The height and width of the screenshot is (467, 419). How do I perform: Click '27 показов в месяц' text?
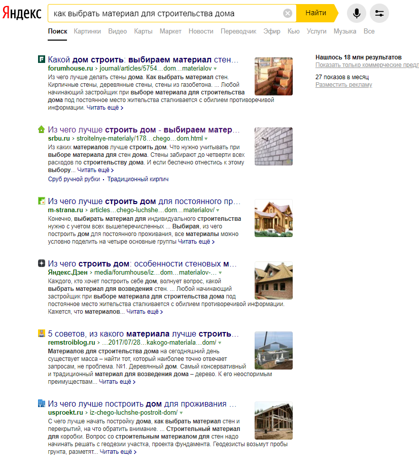342,77
